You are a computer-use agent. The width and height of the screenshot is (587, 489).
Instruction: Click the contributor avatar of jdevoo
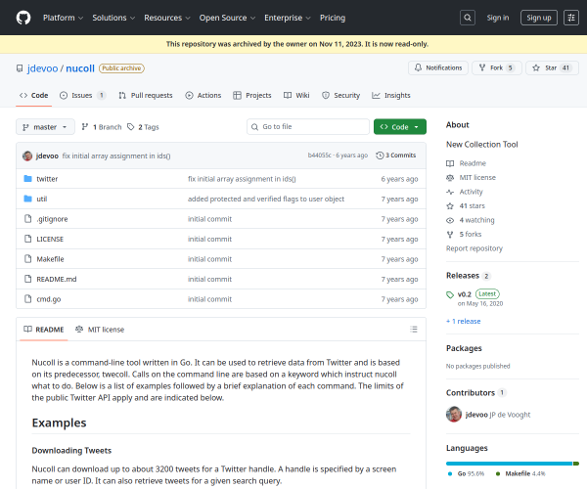(x=454, y=414)
